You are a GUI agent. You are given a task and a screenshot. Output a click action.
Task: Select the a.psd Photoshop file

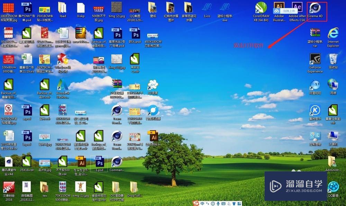(x=27, y=113)
